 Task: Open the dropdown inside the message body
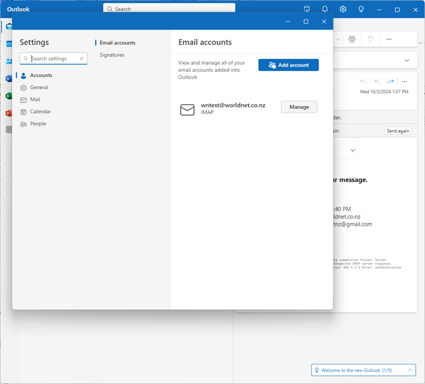(353, 151)
